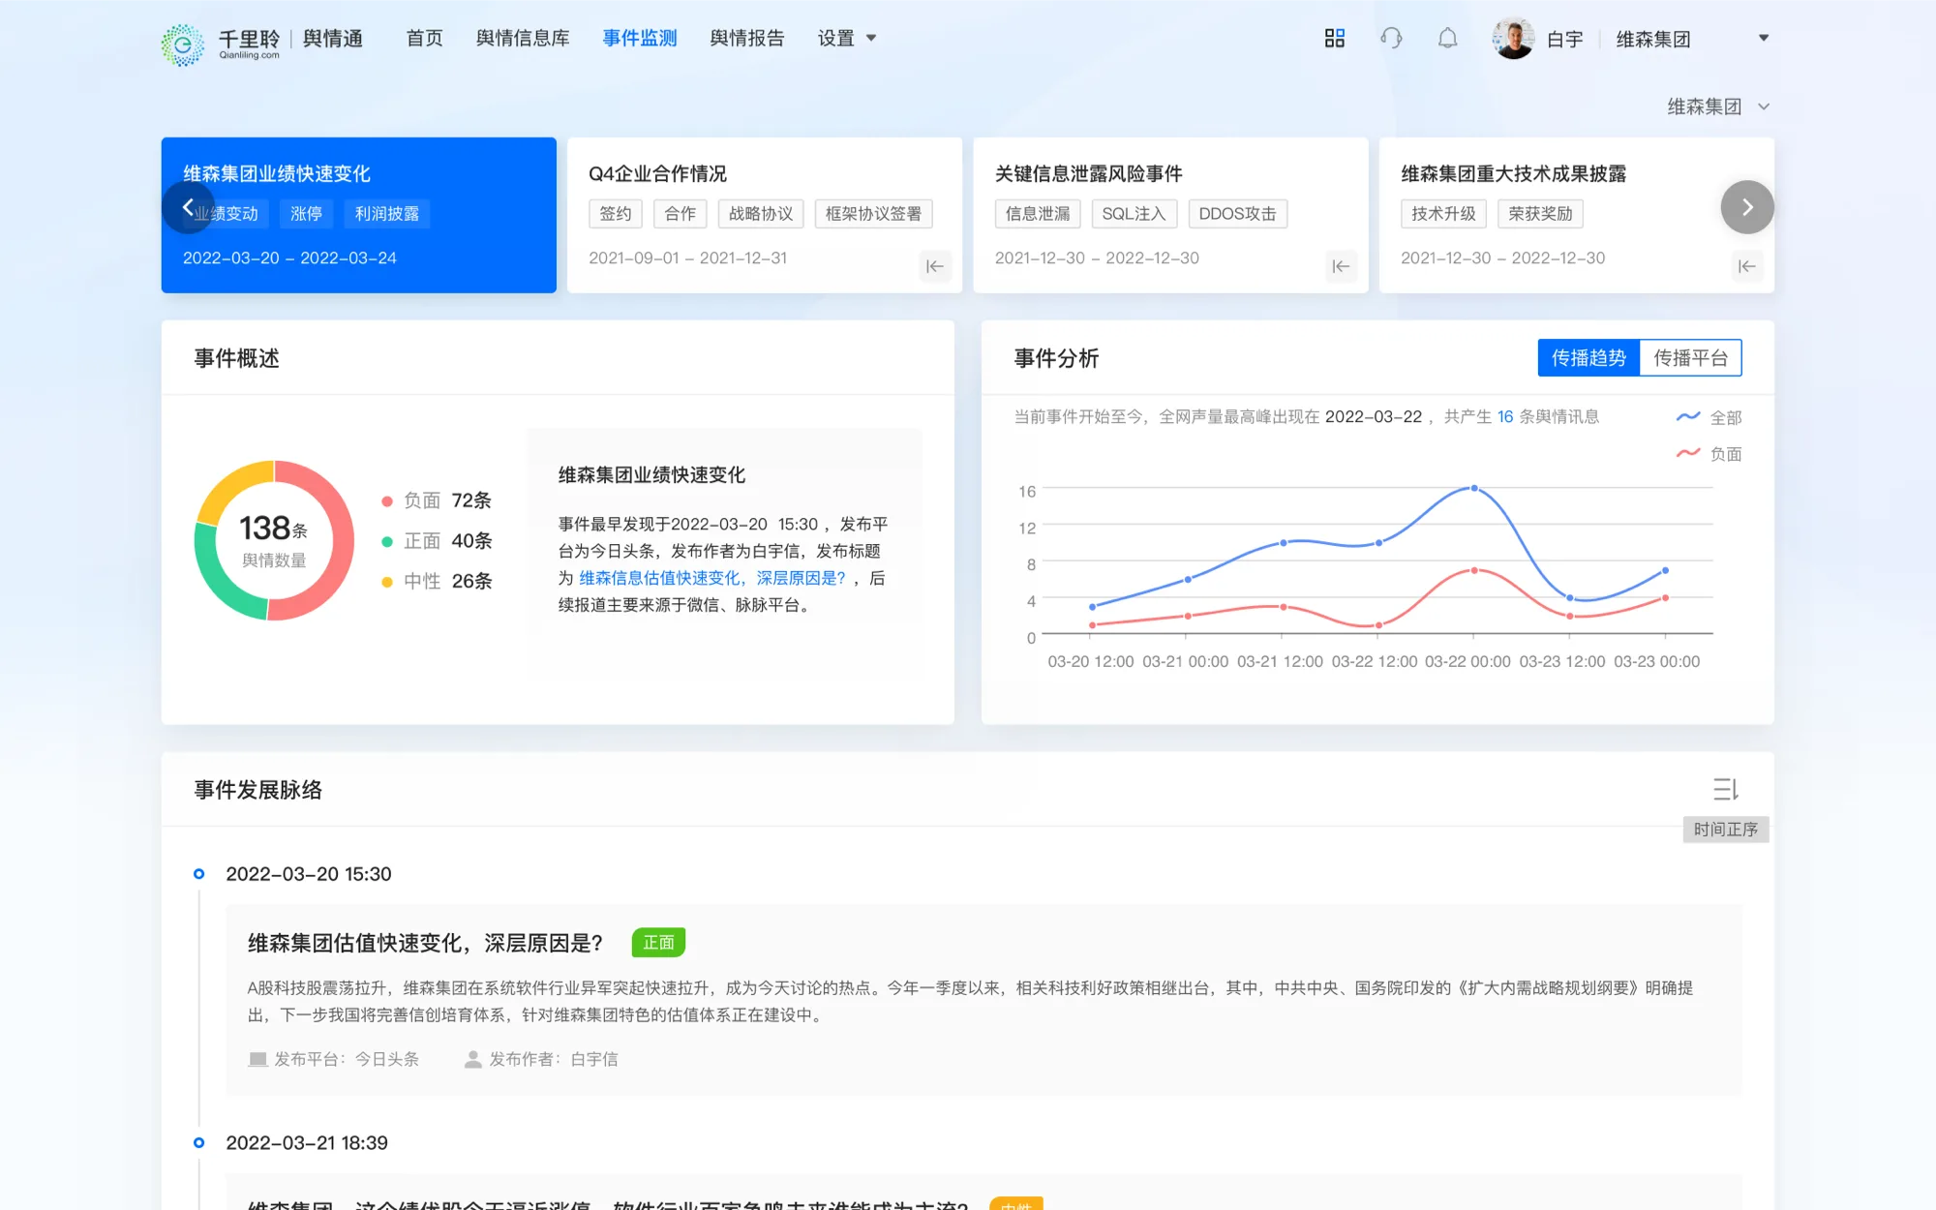Click 今日头条 platform text
Image resolution: width=1936 pixels, height=1210 pixels.
click(x=386, y=1059)
